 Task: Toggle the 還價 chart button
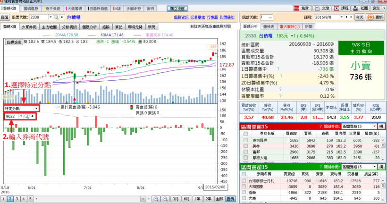230,199
